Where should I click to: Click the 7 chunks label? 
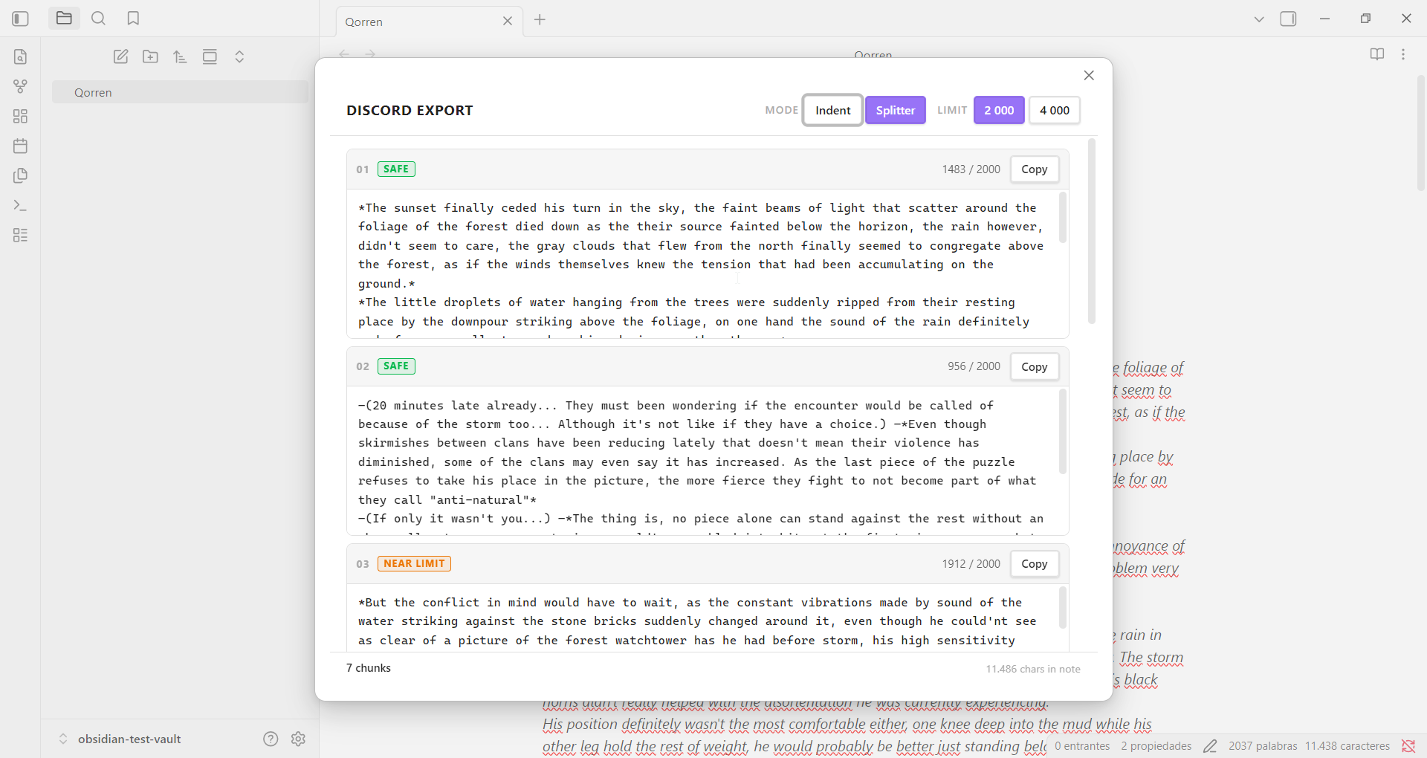point(369,668)
